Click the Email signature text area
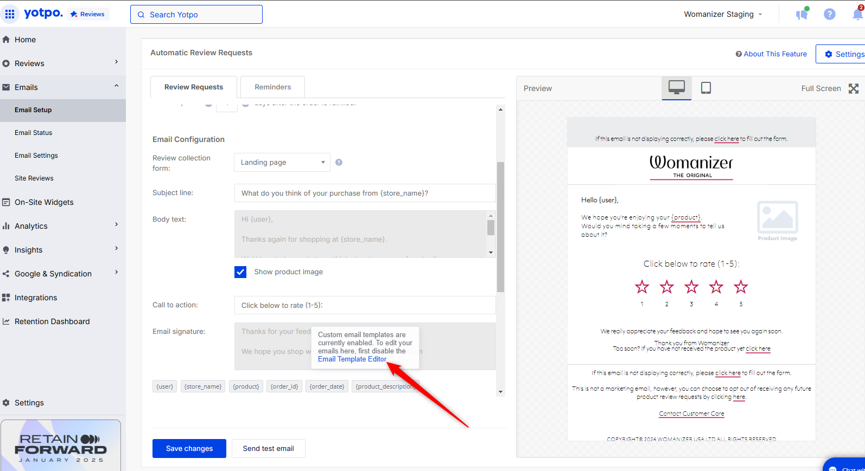The height and width of the screenshot is (471, 865). pyautogui.click(x=365, y=346)
